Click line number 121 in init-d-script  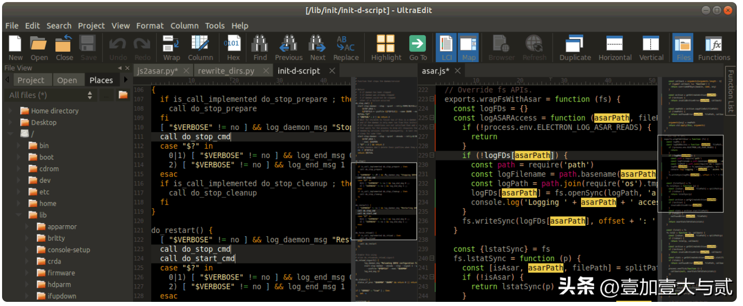point(138,230)
